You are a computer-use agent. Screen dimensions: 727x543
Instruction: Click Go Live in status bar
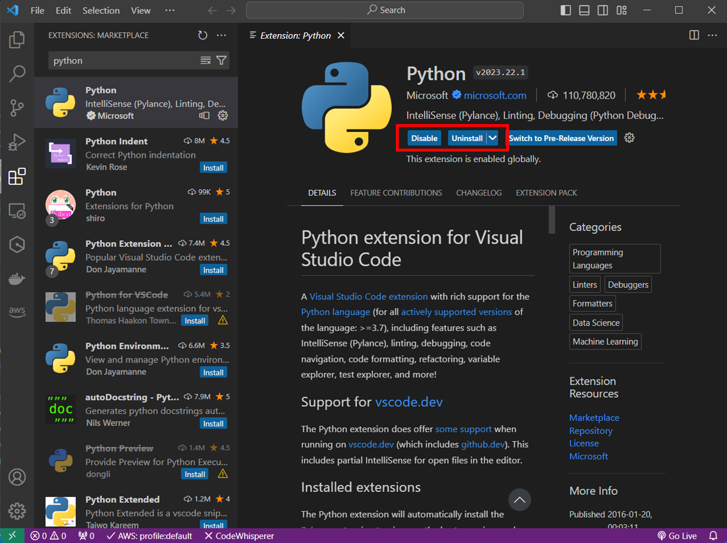pos(677,536)
